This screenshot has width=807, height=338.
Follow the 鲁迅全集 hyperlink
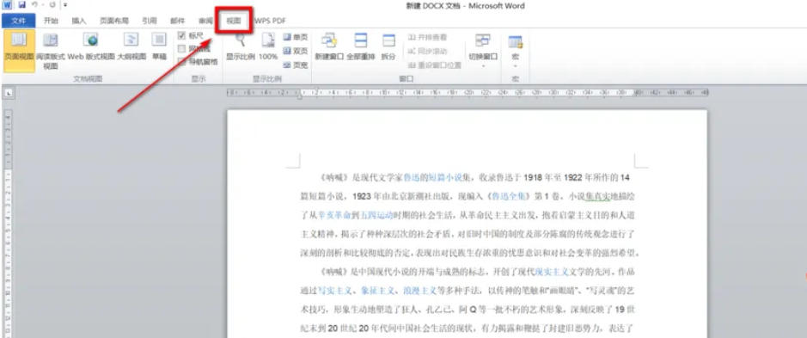(x=510, y=196)
